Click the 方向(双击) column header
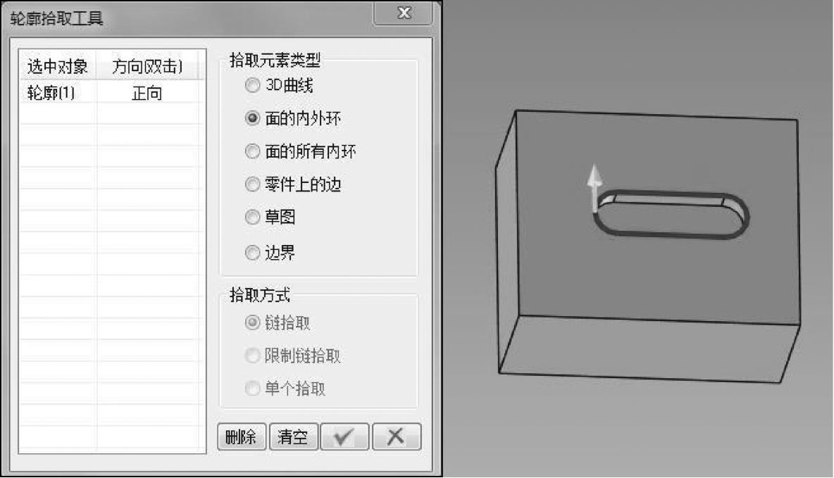The image size is (834, 478). click(x=147, y=66)
